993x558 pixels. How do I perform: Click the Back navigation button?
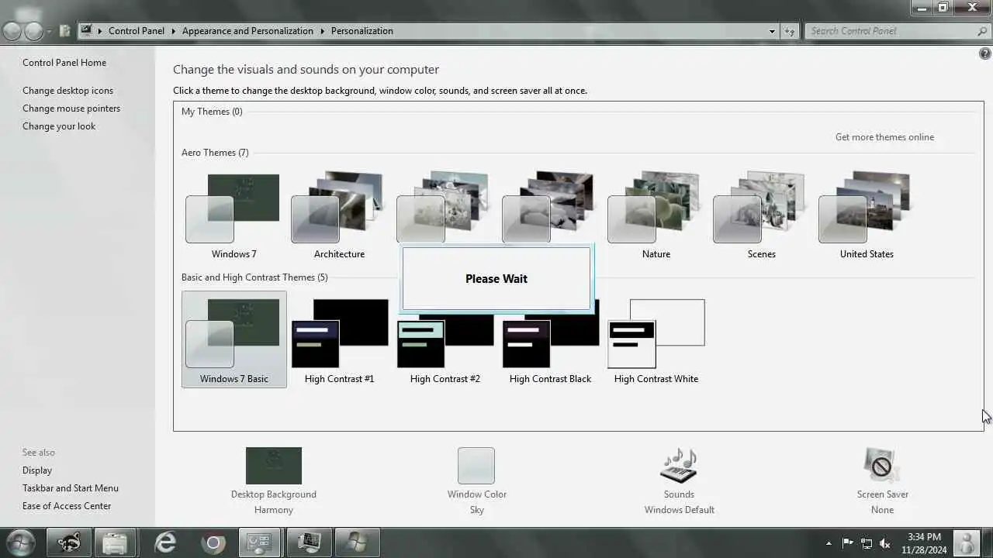(x=12, y=31)
